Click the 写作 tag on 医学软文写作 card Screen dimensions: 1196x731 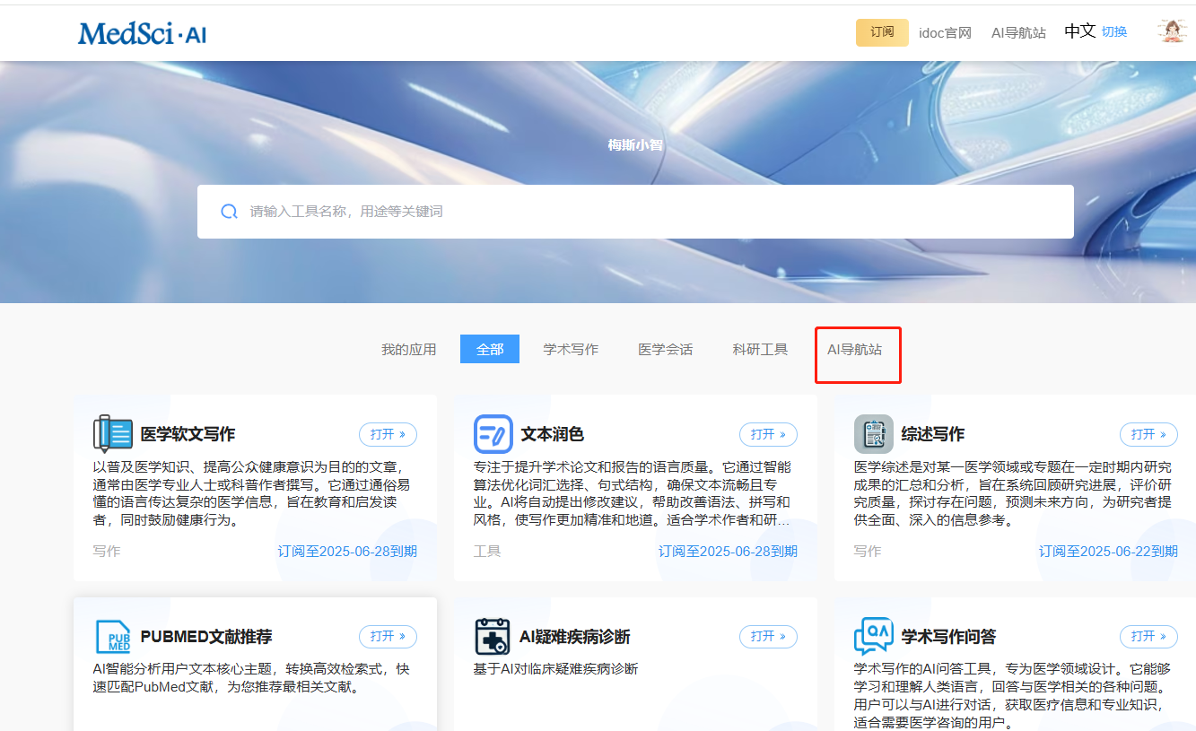coord(106,552)
